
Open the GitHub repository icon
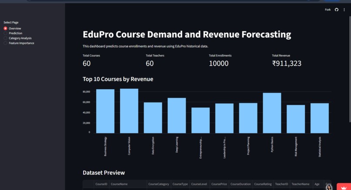(x=337, y=10)
